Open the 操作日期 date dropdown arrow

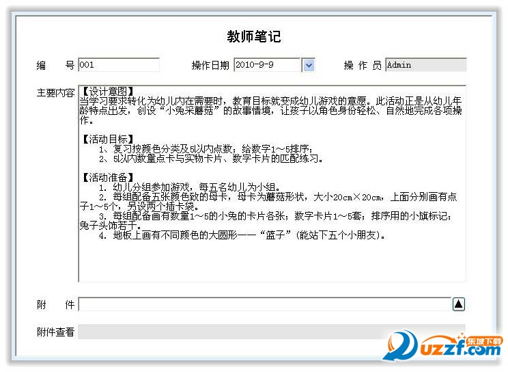pyautogui.click(x=309, y=65)
